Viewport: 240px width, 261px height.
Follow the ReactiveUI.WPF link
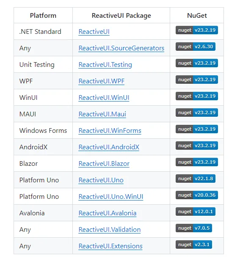click(102, 81)
